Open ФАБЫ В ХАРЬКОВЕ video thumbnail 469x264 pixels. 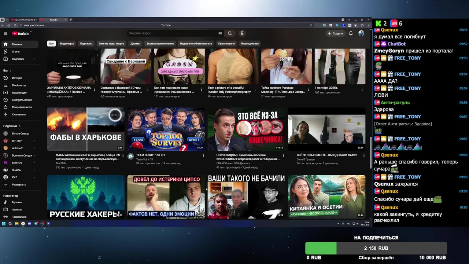tap(85, 129)
